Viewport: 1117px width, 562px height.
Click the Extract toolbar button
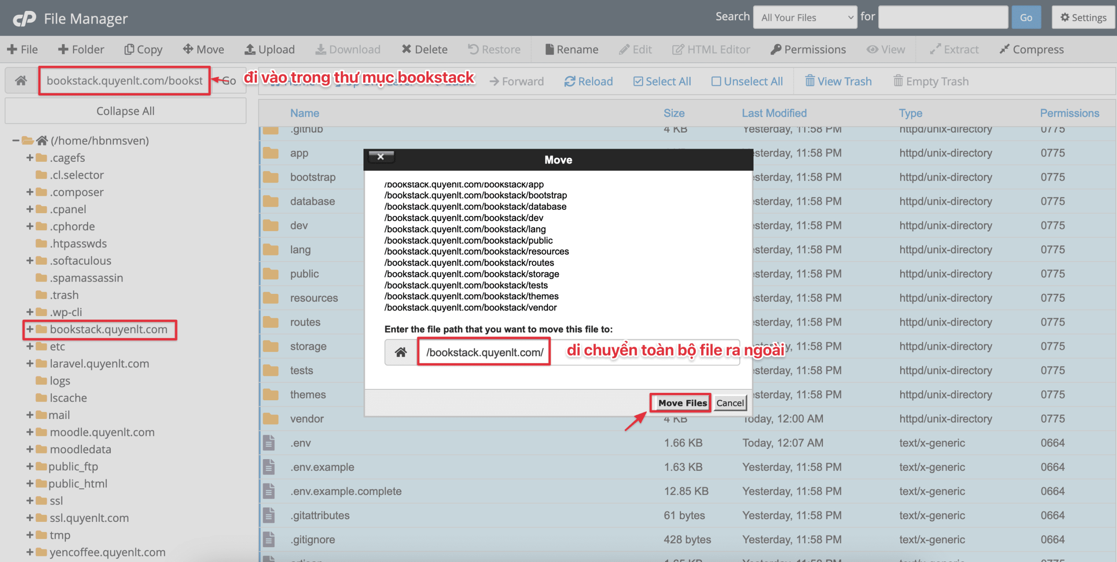[x=954, y=49]
